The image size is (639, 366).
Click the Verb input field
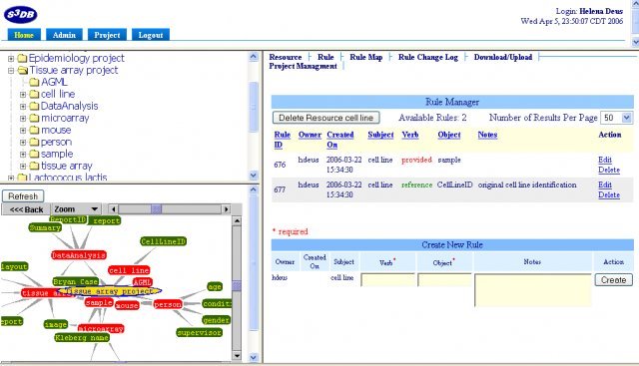[x=387, y=279]
